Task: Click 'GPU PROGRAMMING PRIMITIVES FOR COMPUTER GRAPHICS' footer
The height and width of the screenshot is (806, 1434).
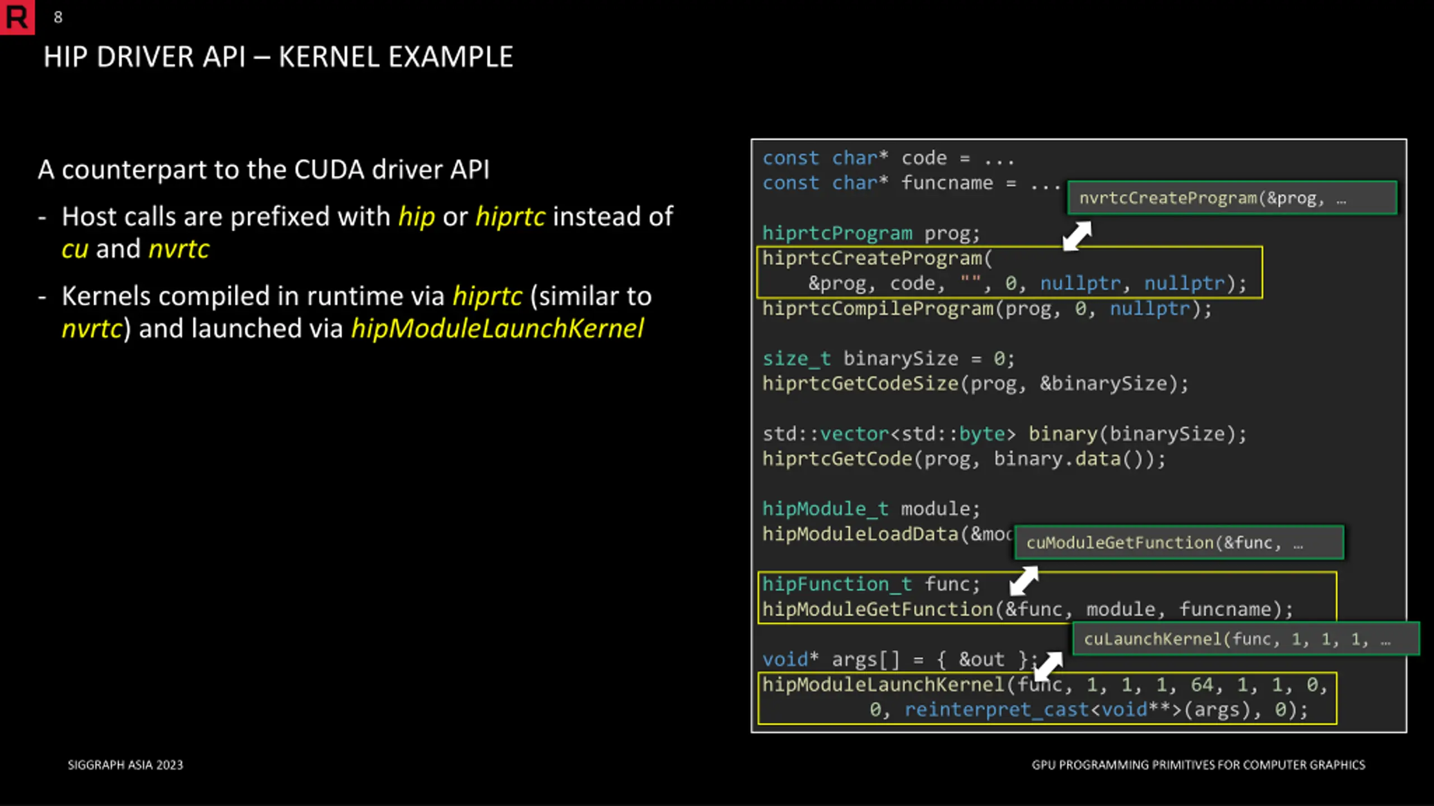Action: [x=1198, y=765]
